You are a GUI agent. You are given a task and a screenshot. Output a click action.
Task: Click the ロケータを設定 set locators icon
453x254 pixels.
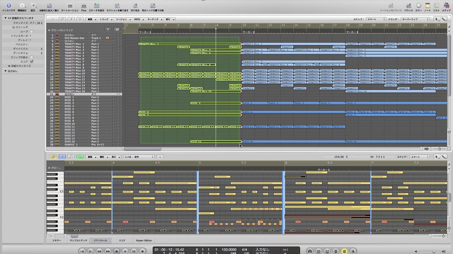coord(96,6)
